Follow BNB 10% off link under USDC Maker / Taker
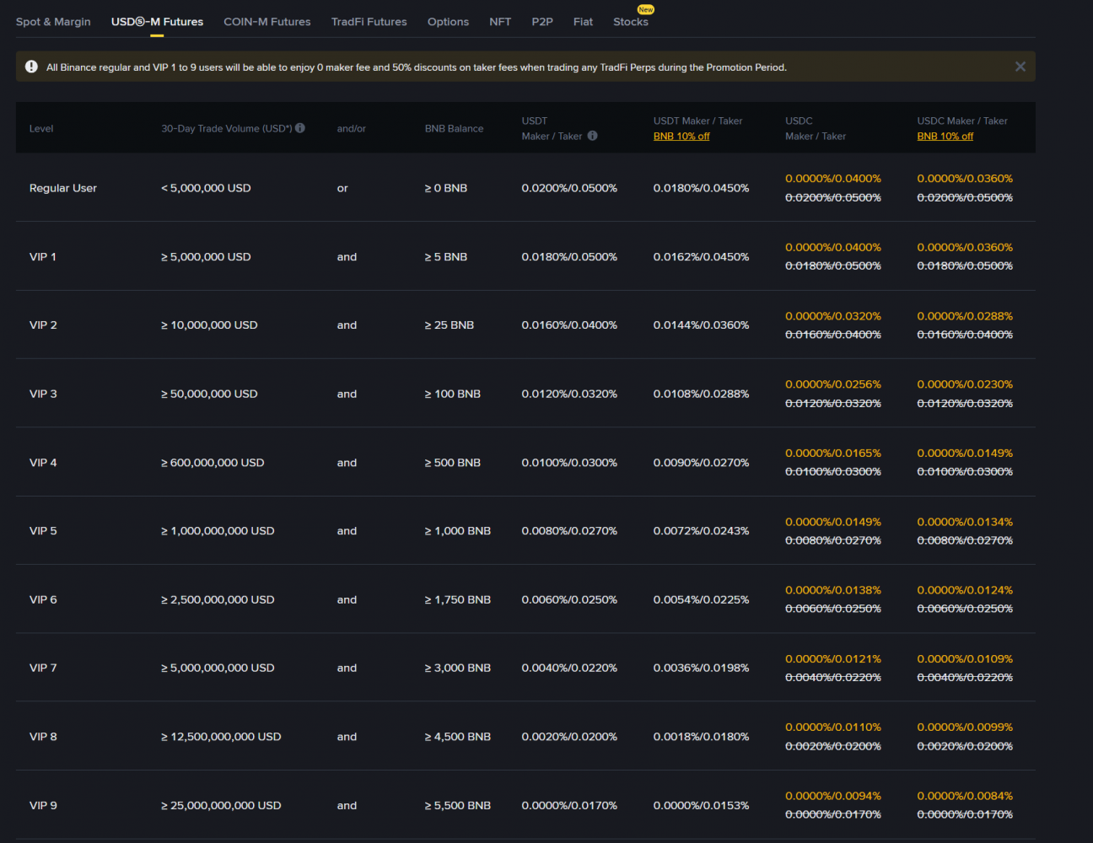The height and width of the screenshot is (843, 1093). pyautogui.click(x=945, y=137)
